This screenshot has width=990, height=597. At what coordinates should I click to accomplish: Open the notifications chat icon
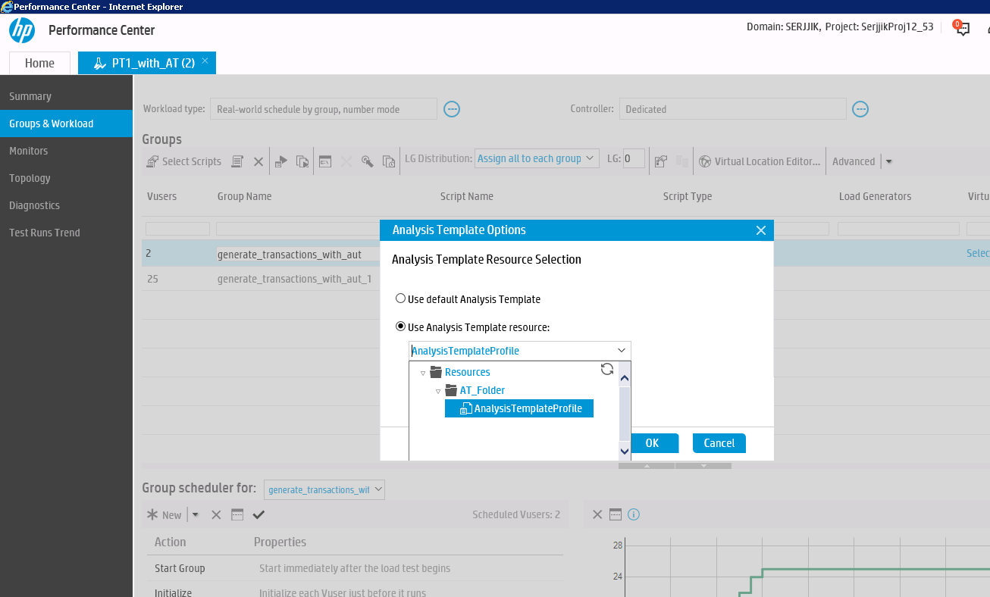(962, 28)
